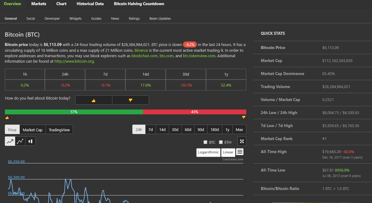Open the chart hamburger menu
The width and height of the screenshot is (372, 203).
(240, 152)
